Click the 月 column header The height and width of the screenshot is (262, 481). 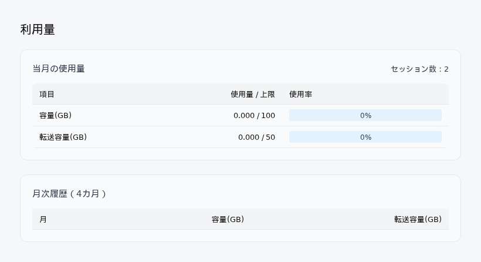pos(43,219)
